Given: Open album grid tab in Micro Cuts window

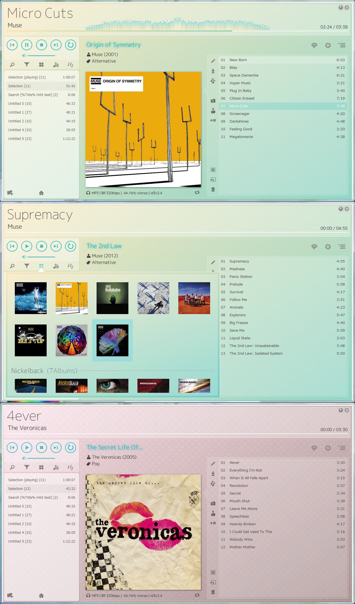Looking at the screenshot, I should pos(41,65).
